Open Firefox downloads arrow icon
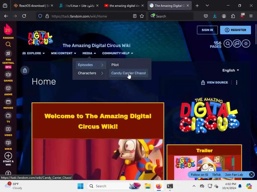Image resolution: width=257 pixels, height=192 pixels. coord(215,16)
